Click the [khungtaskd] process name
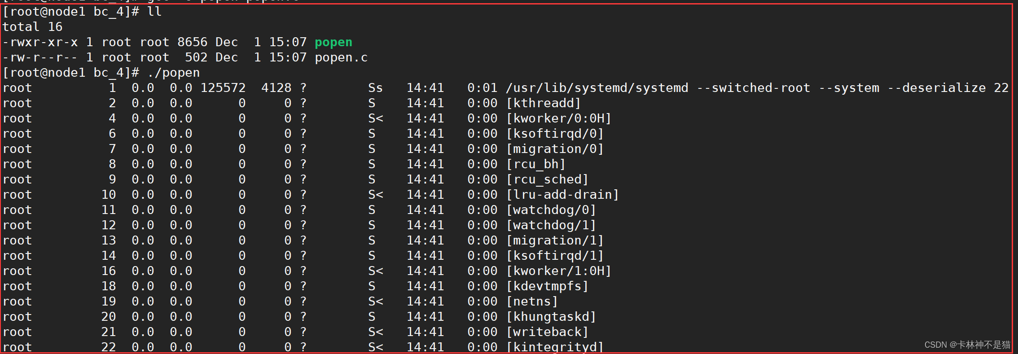Viewport: 1018px width, 354px height. [x=551, y=317]
